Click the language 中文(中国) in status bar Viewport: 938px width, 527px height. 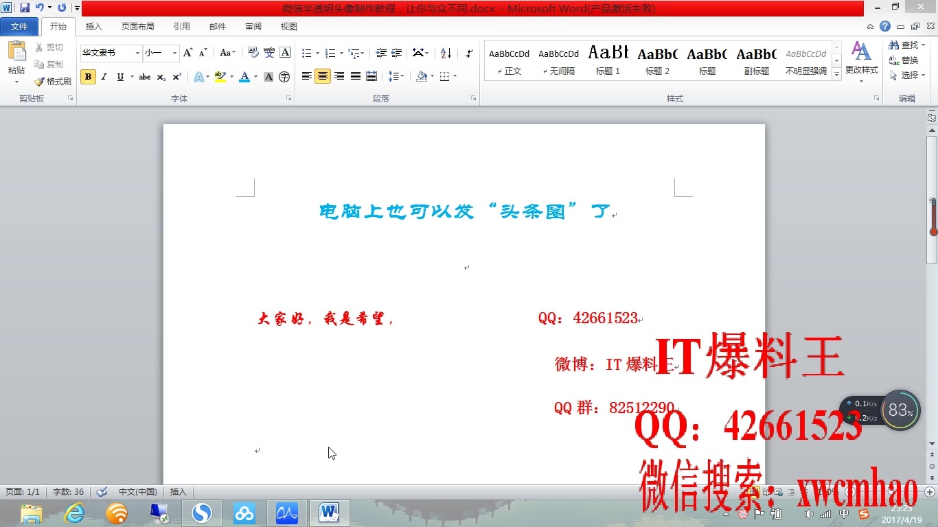click(x=138, y=491)
